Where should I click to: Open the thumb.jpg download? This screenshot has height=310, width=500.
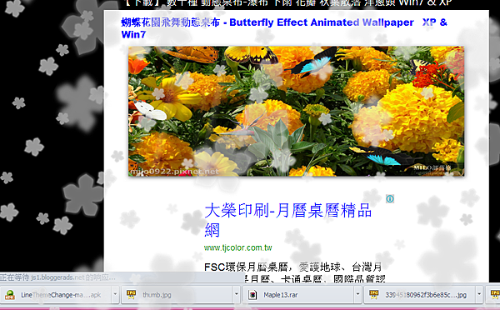(x=177, y=295)
